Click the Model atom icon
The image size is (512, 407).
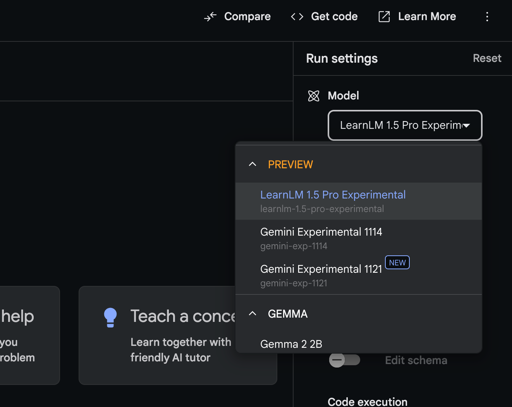click(x=314, y=96)
